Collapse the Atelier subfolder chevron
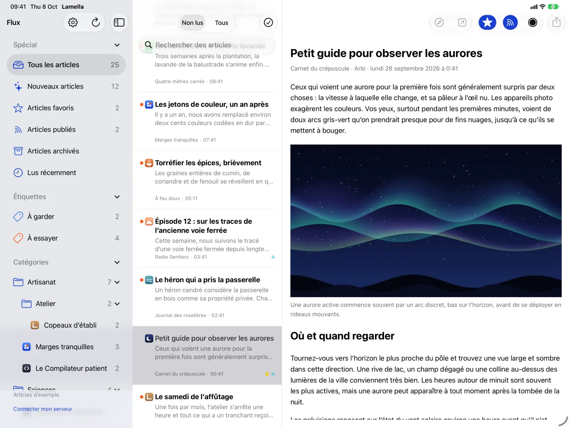The width and height of the screenshot is (570, 428). 117,304
